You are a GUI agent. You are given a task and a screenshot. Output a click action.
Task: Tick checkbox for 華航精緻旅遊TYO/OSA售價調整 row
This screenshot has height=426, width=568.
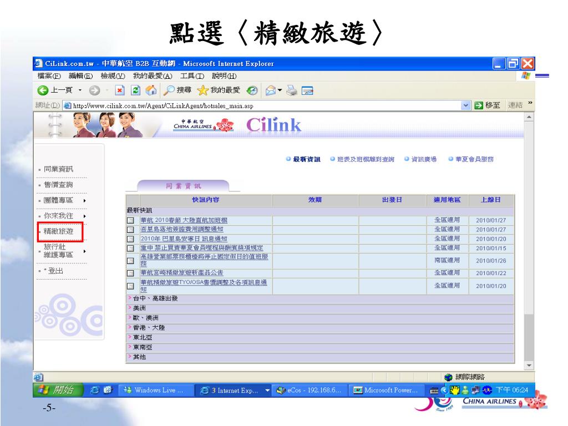point(131,286)
